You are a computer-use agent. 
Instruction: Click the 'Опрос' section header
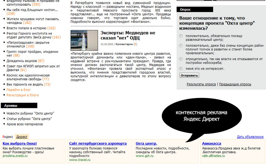[x=195, y=10]
